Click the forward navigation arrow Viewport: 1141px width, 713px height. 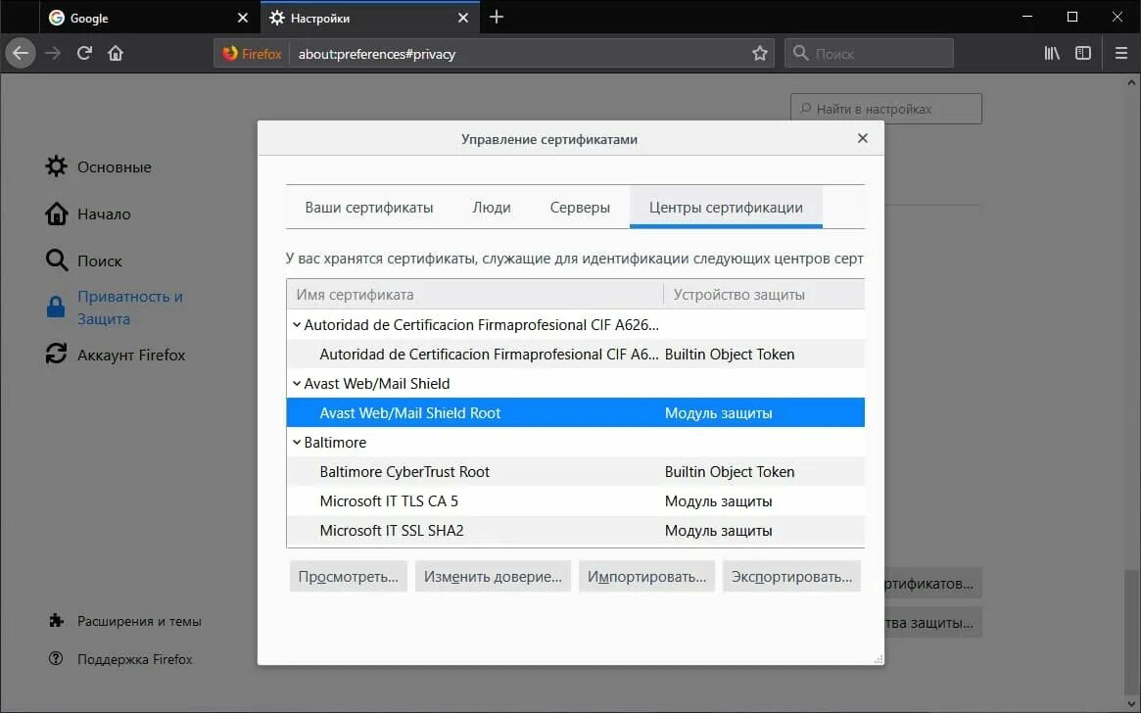click(52, 53)
